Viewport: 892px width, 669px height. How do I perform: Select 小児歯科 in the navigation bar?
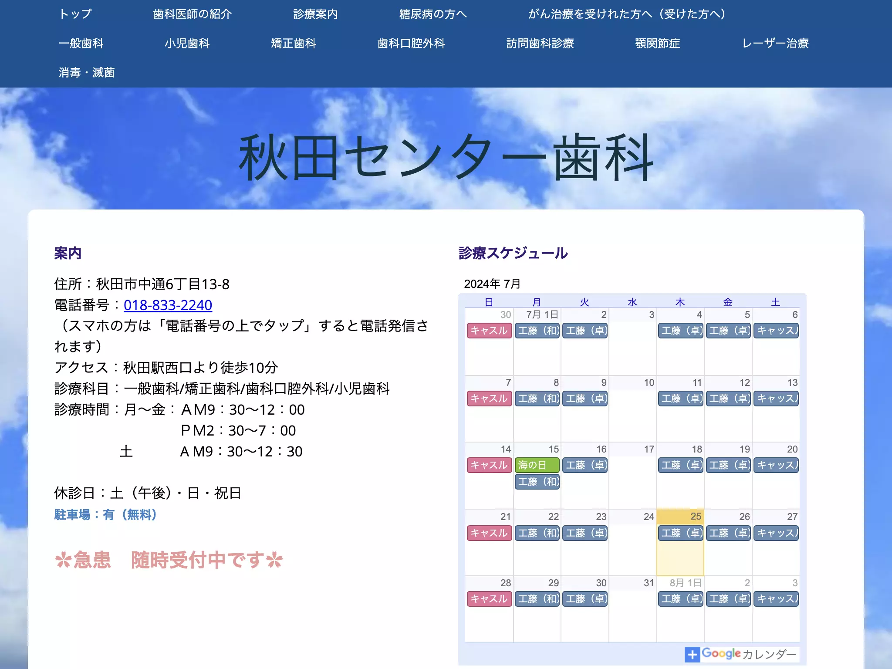(187, 43)
